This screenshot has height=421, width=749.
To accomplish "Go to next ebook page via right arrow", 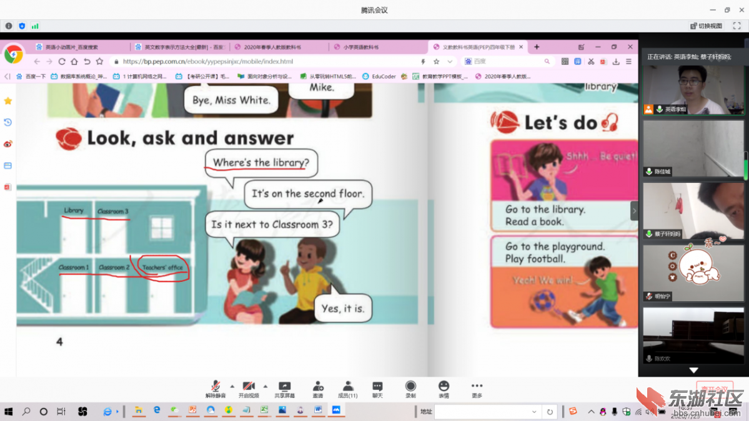I will (x=634, y=211).
